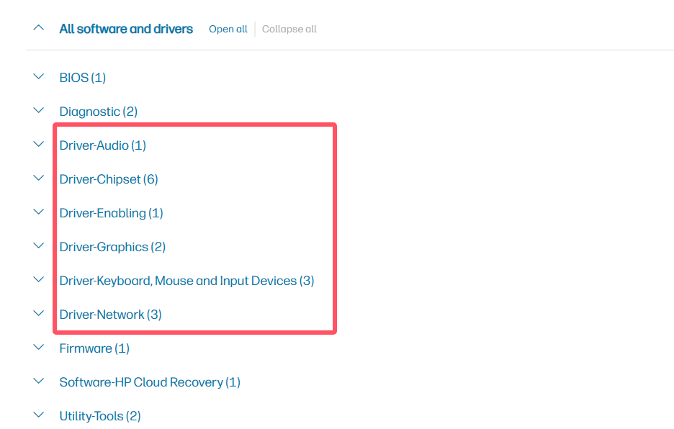This screenshot has height=429, width=674.
Task: Expand the Diagnostic chevron arrow
Action: click(x=39, y=111)
